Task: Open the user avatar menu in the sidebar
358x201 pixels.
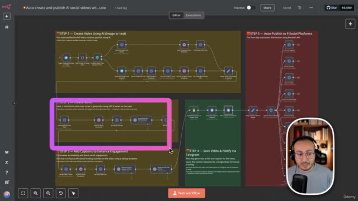Action: point(7,194)
